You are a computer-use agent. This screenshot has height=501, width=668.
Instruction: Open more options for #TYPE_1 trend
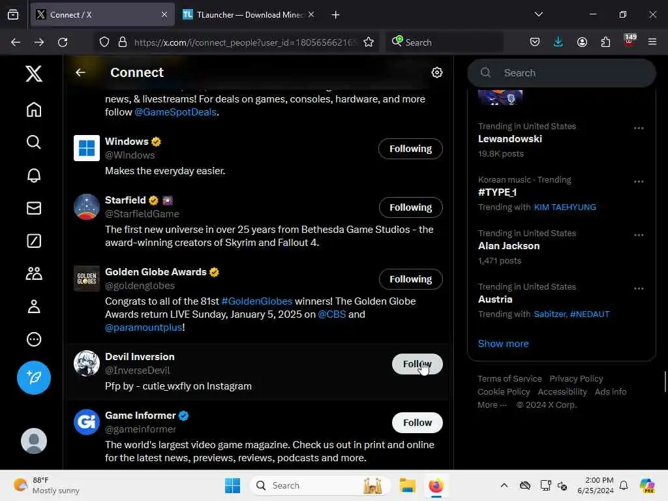[x=638, y=181]
